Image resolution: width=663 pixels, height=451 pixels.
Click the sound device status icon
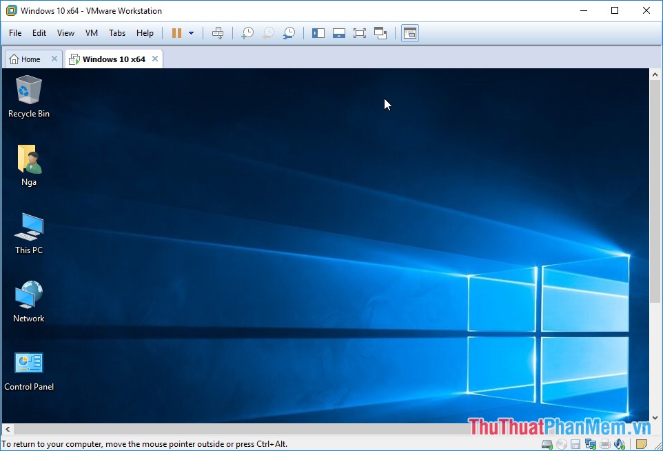pos(619,443)
